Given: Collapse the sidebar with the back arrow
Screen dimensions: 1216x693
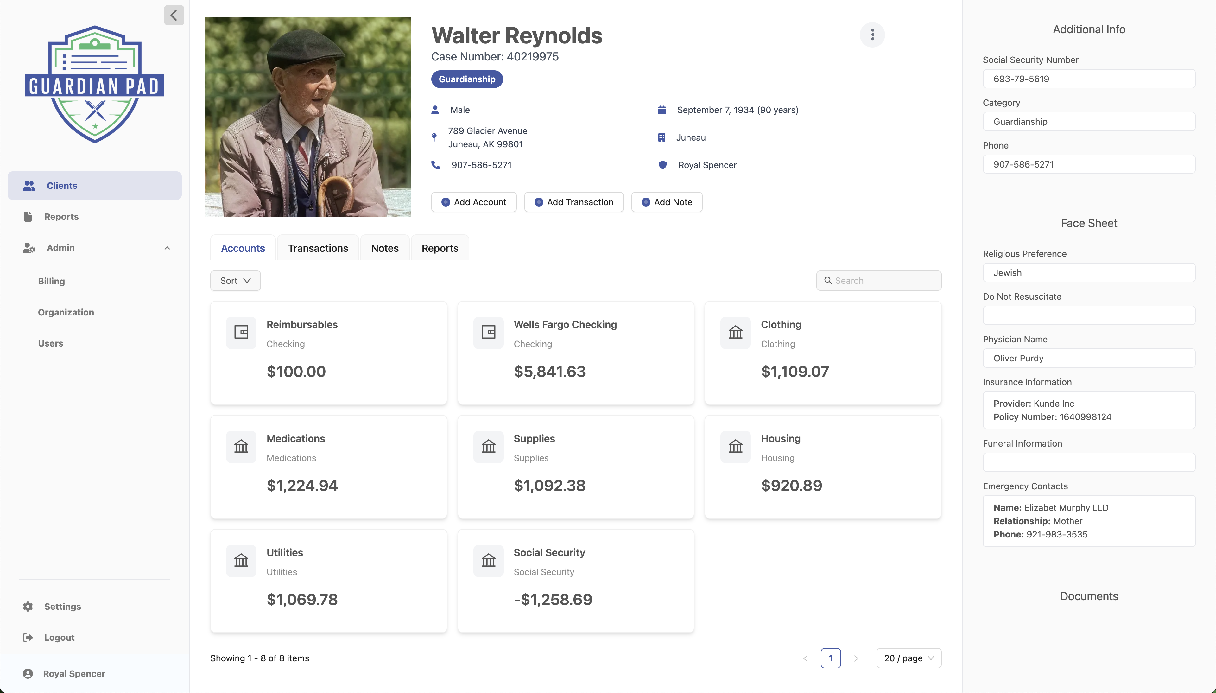Looking at the screenshot, I should tap(174, 15).
